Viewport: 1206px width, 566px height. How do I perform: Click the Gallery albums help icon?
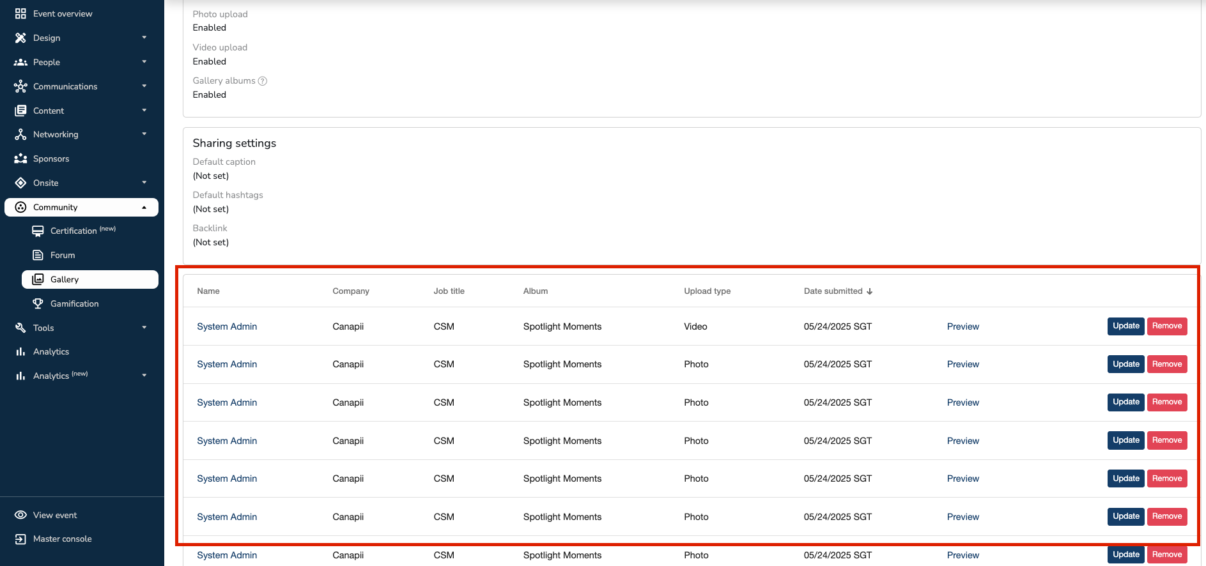(263, 81)
